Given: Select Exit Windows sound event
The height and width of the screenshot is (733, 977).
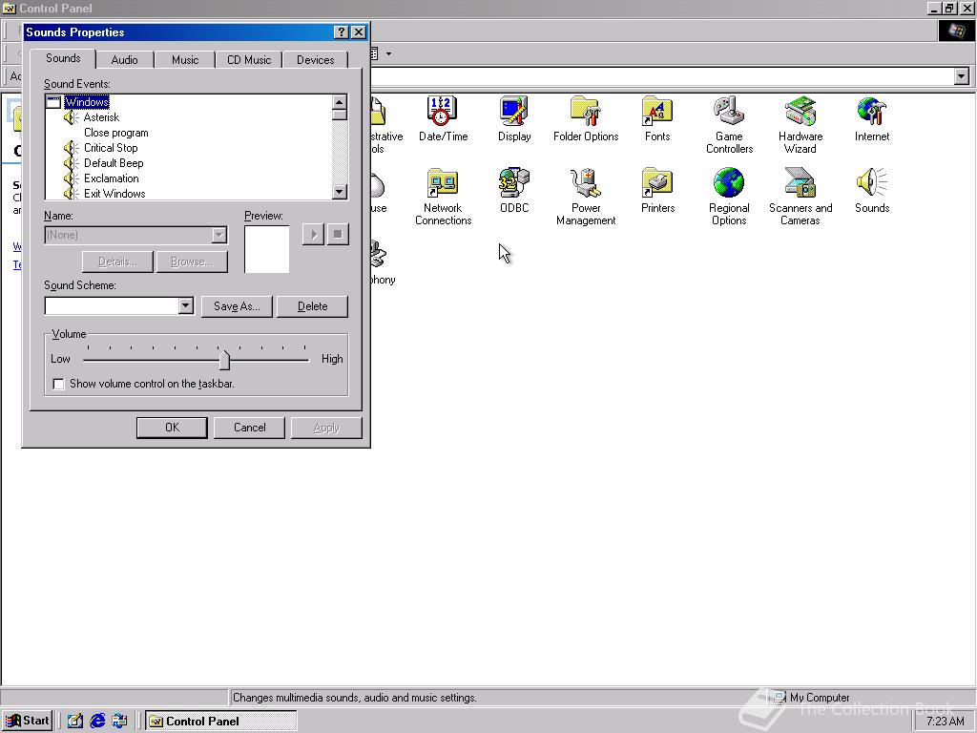Looking at the screenshot, I should pyautogui.click(x=114, y=194).
